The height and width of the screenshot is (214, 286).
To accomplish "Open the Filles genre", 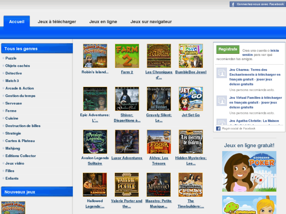I will tap(10, 171).
